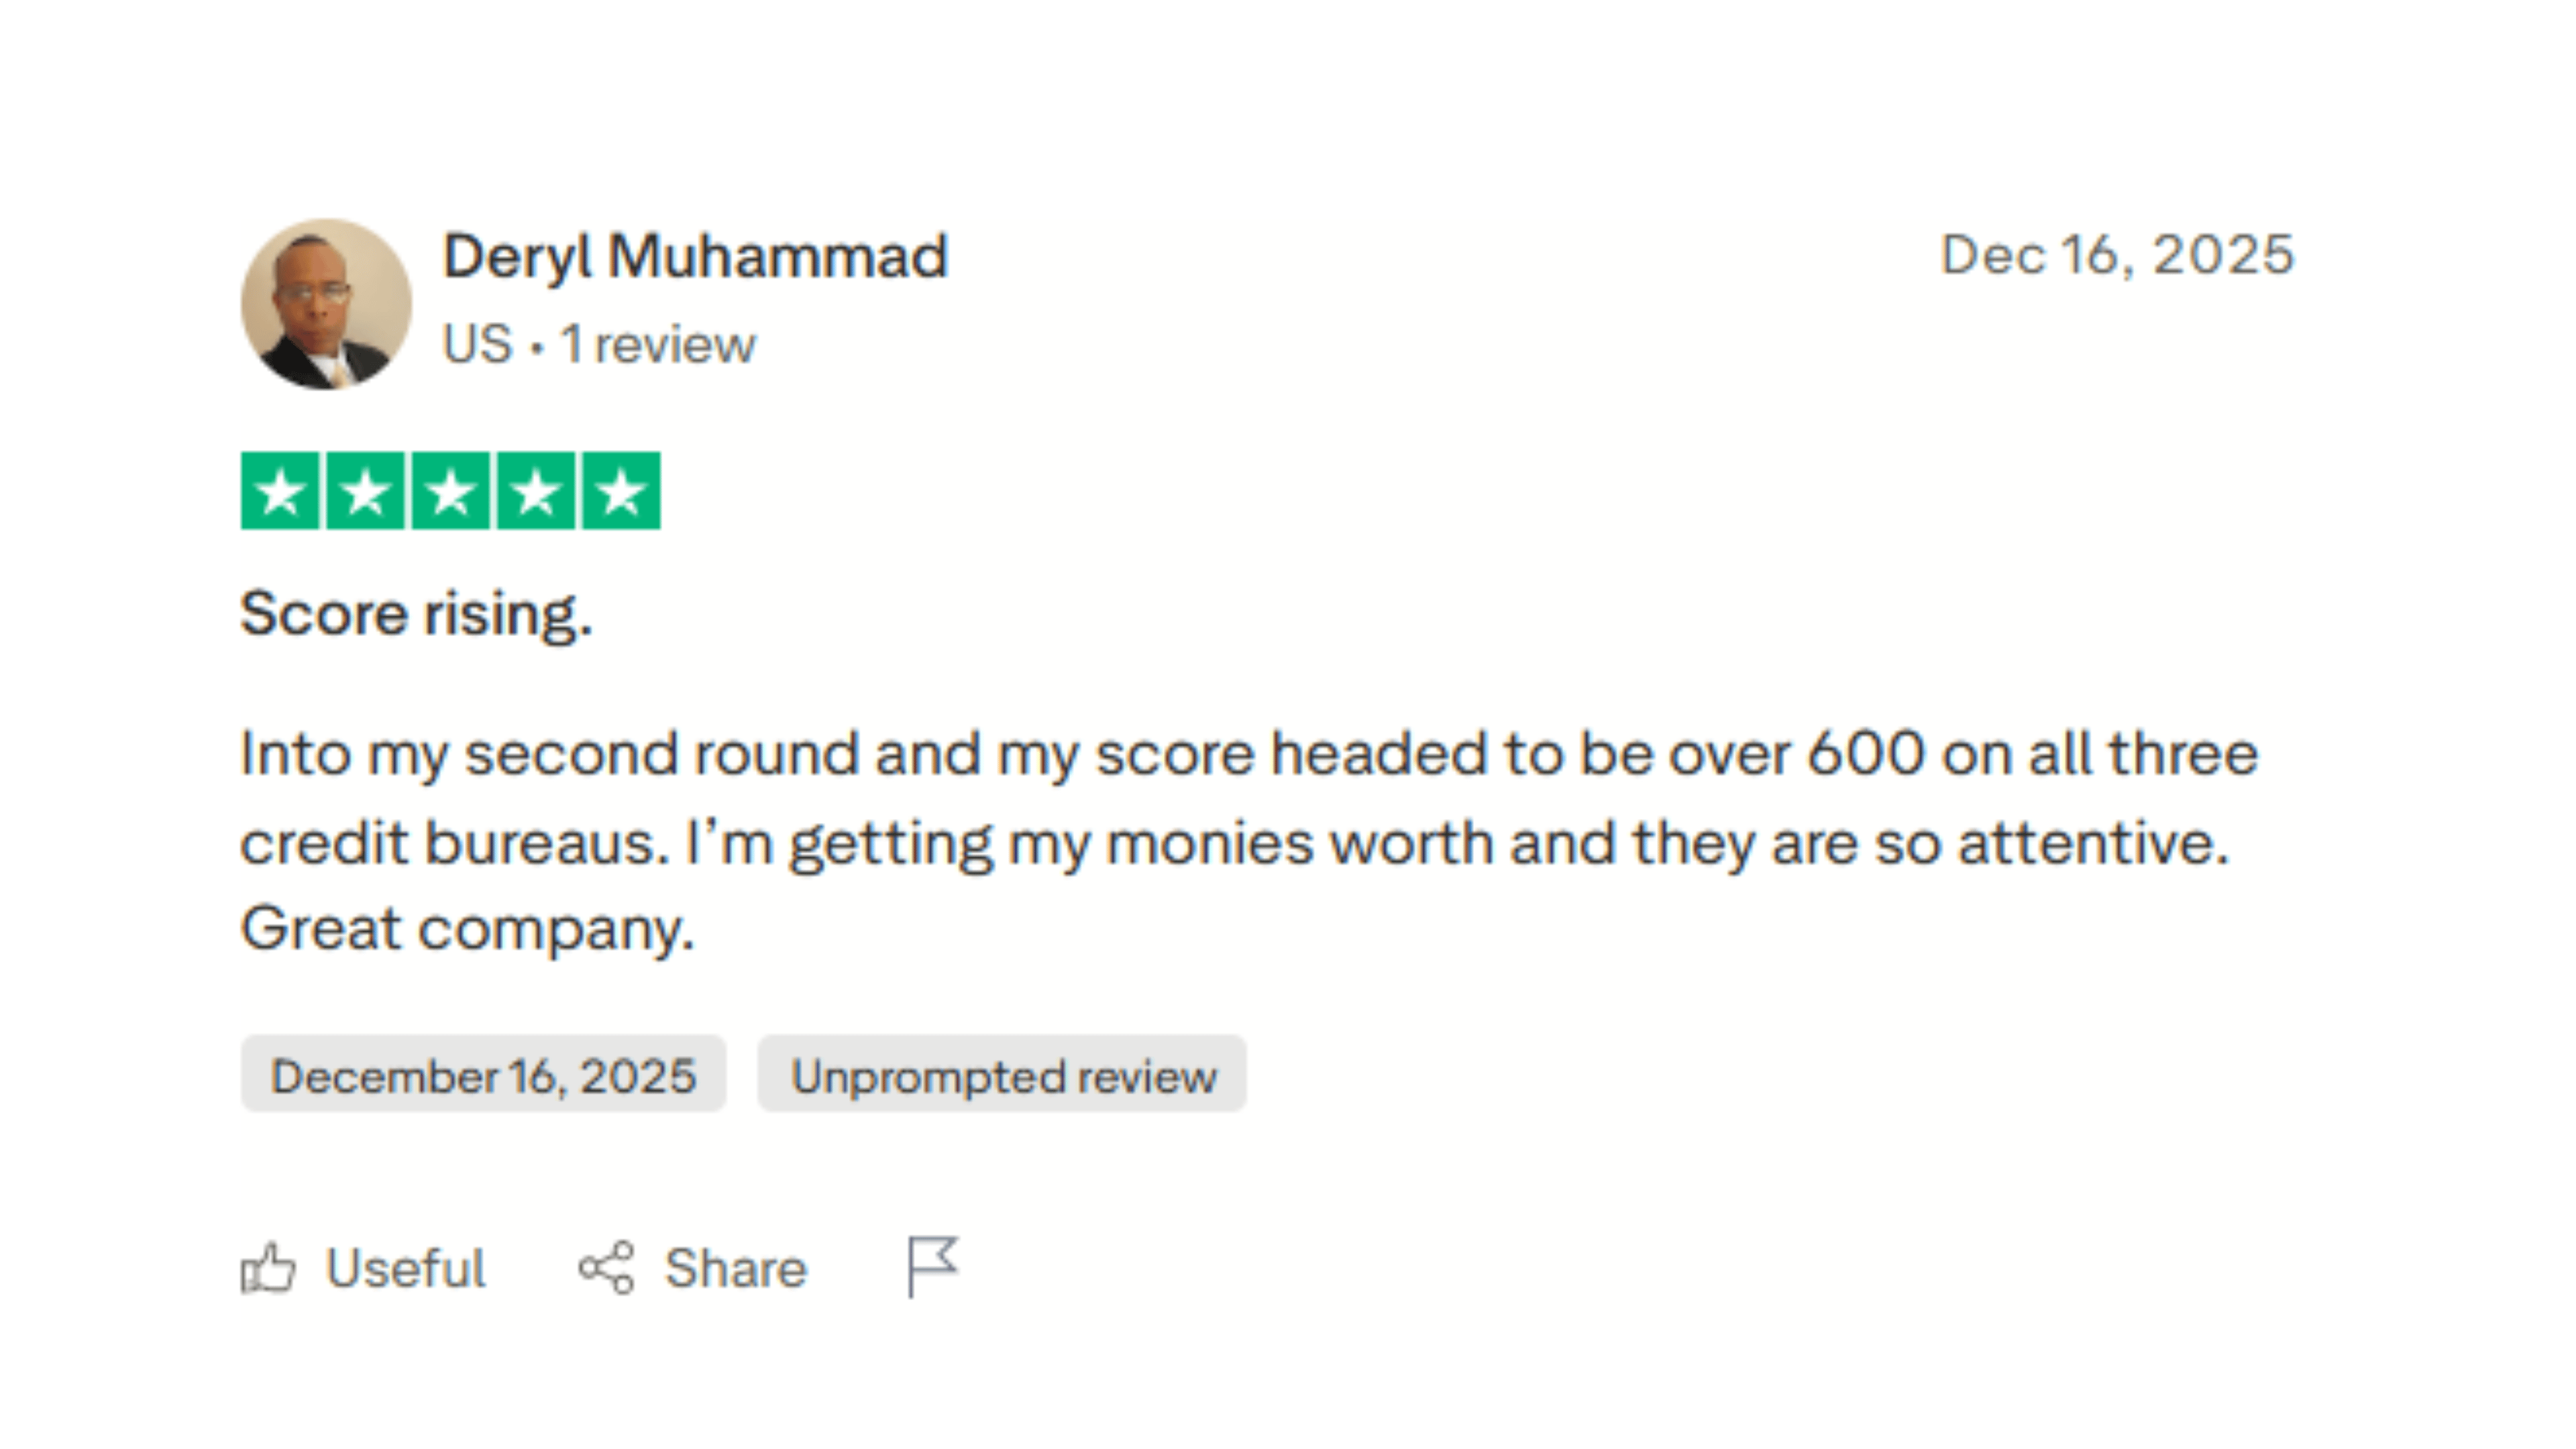Click the 'Dec 16, 2025' review date
This screenshot has height=1449, width=2576.
2117,255
